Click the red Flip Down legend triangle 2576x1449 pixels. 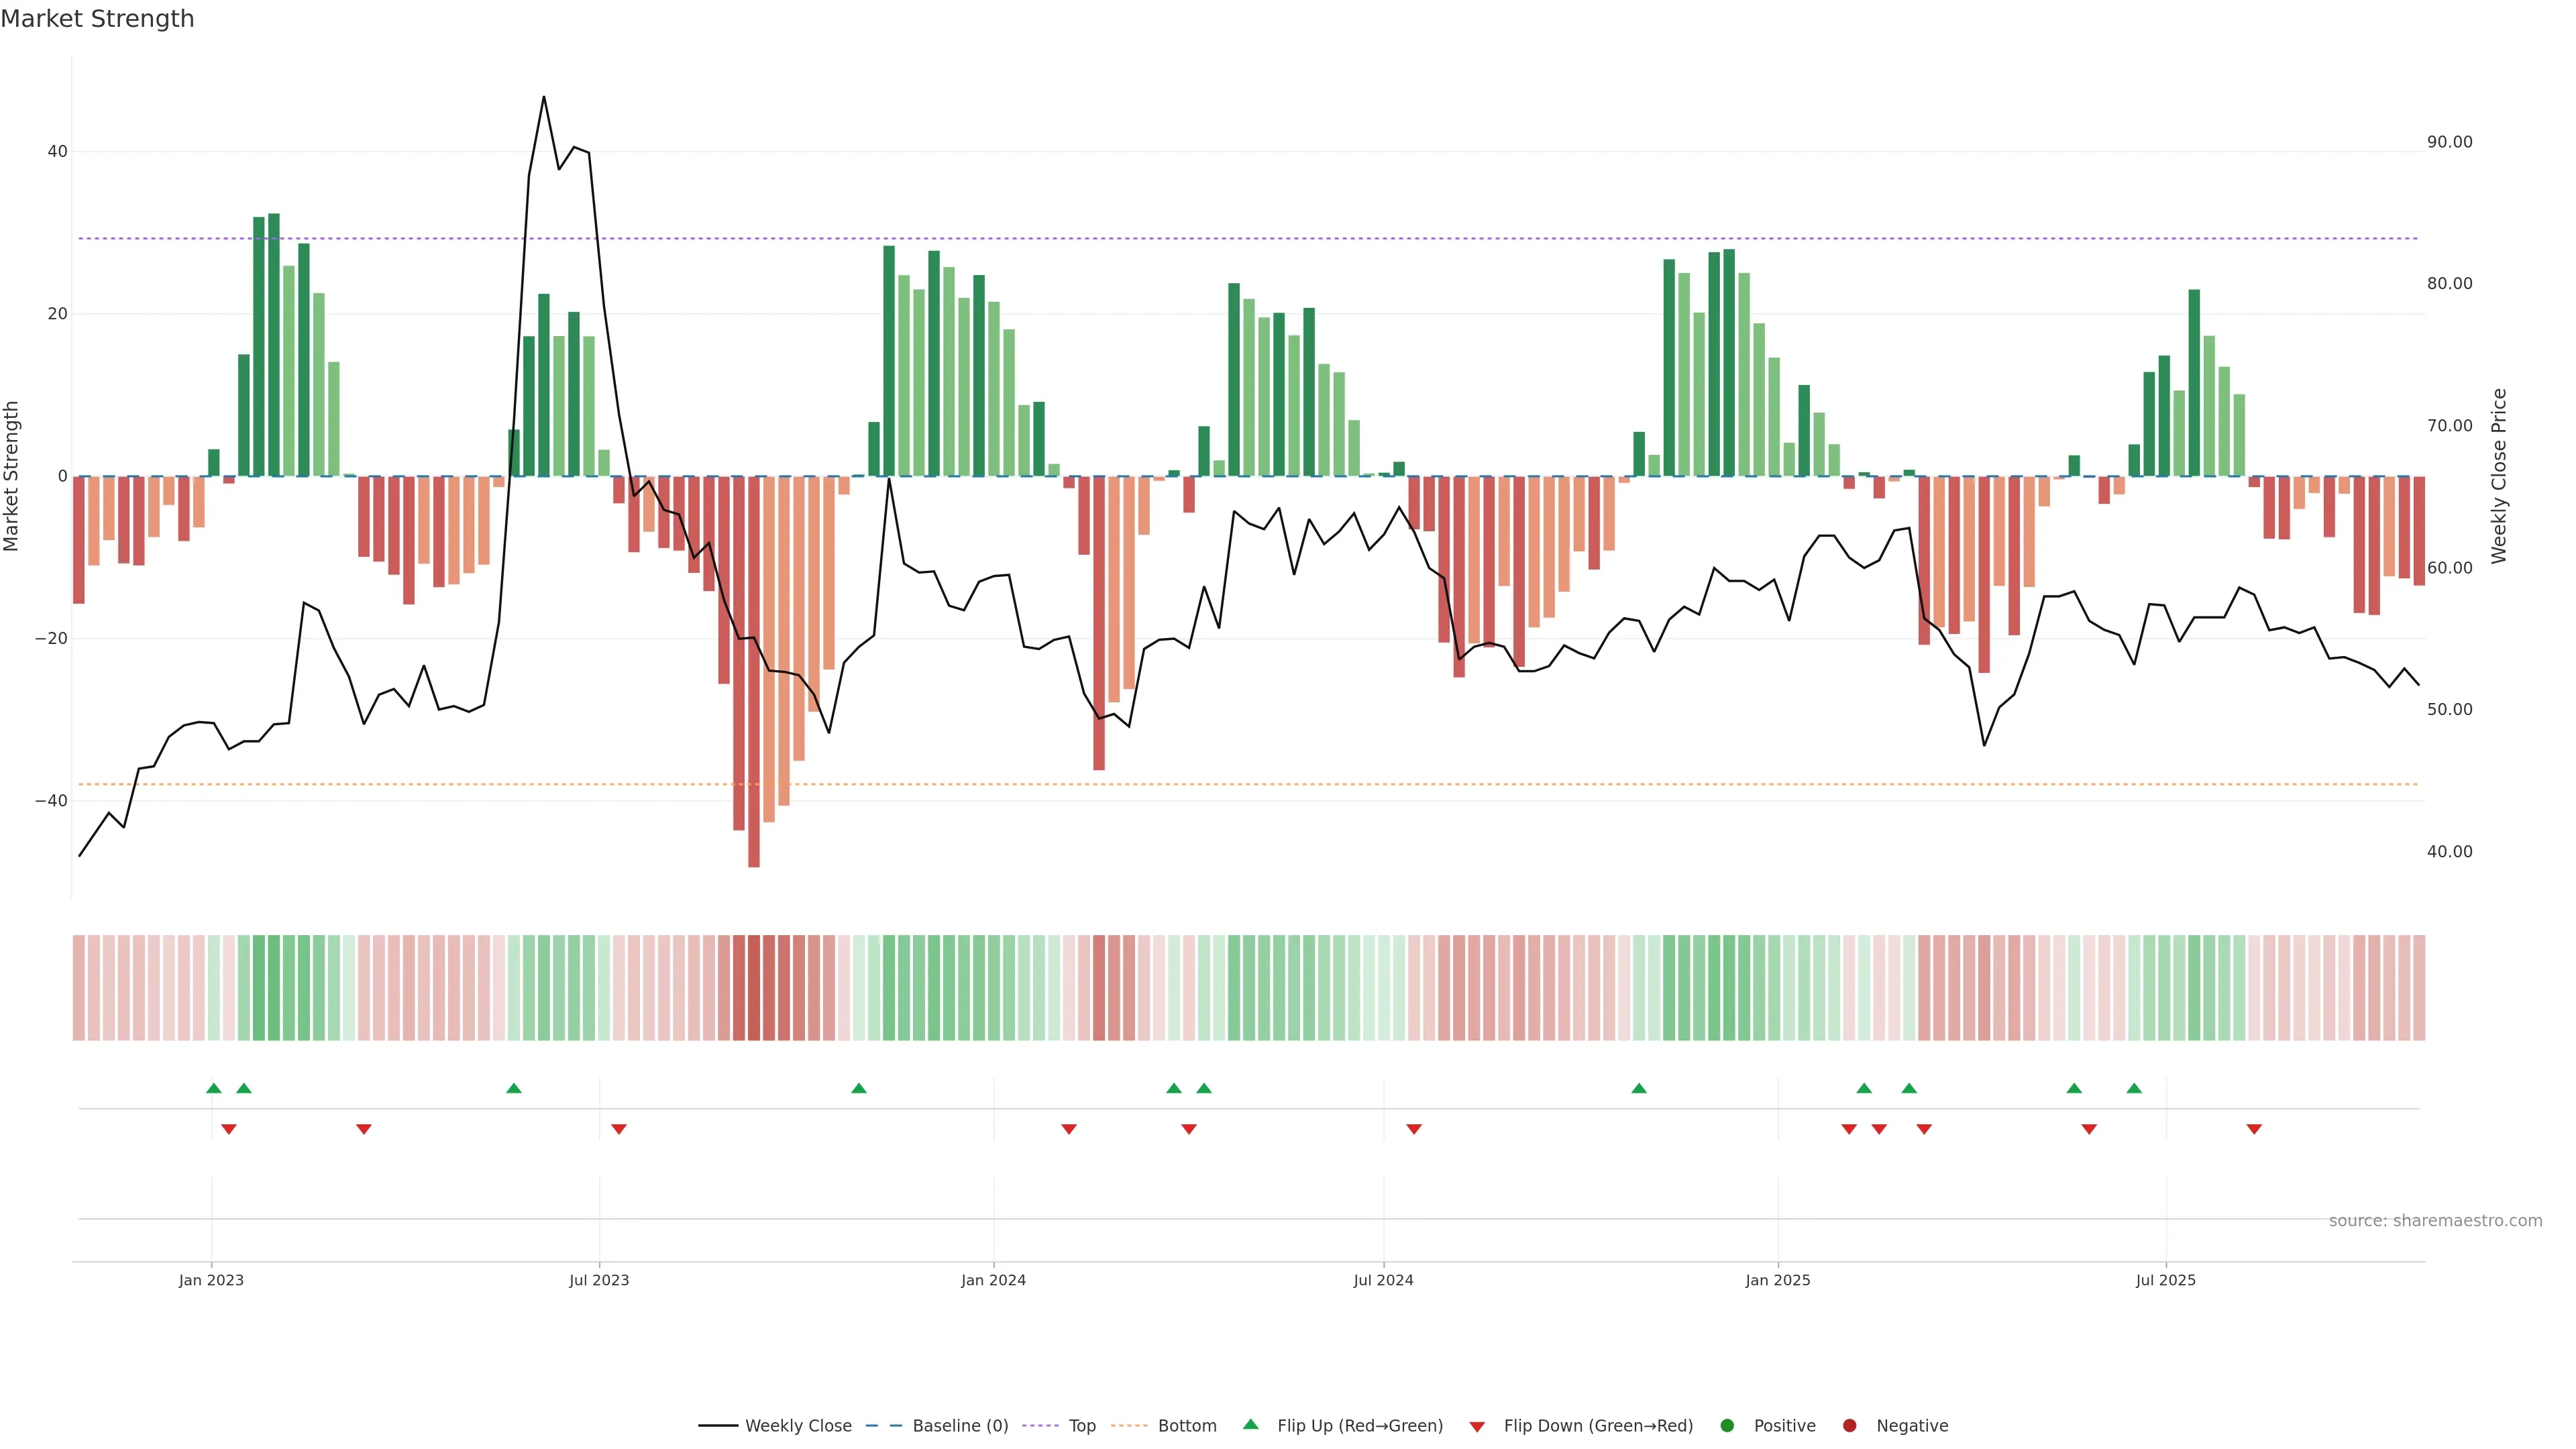coord(1477,1426)
